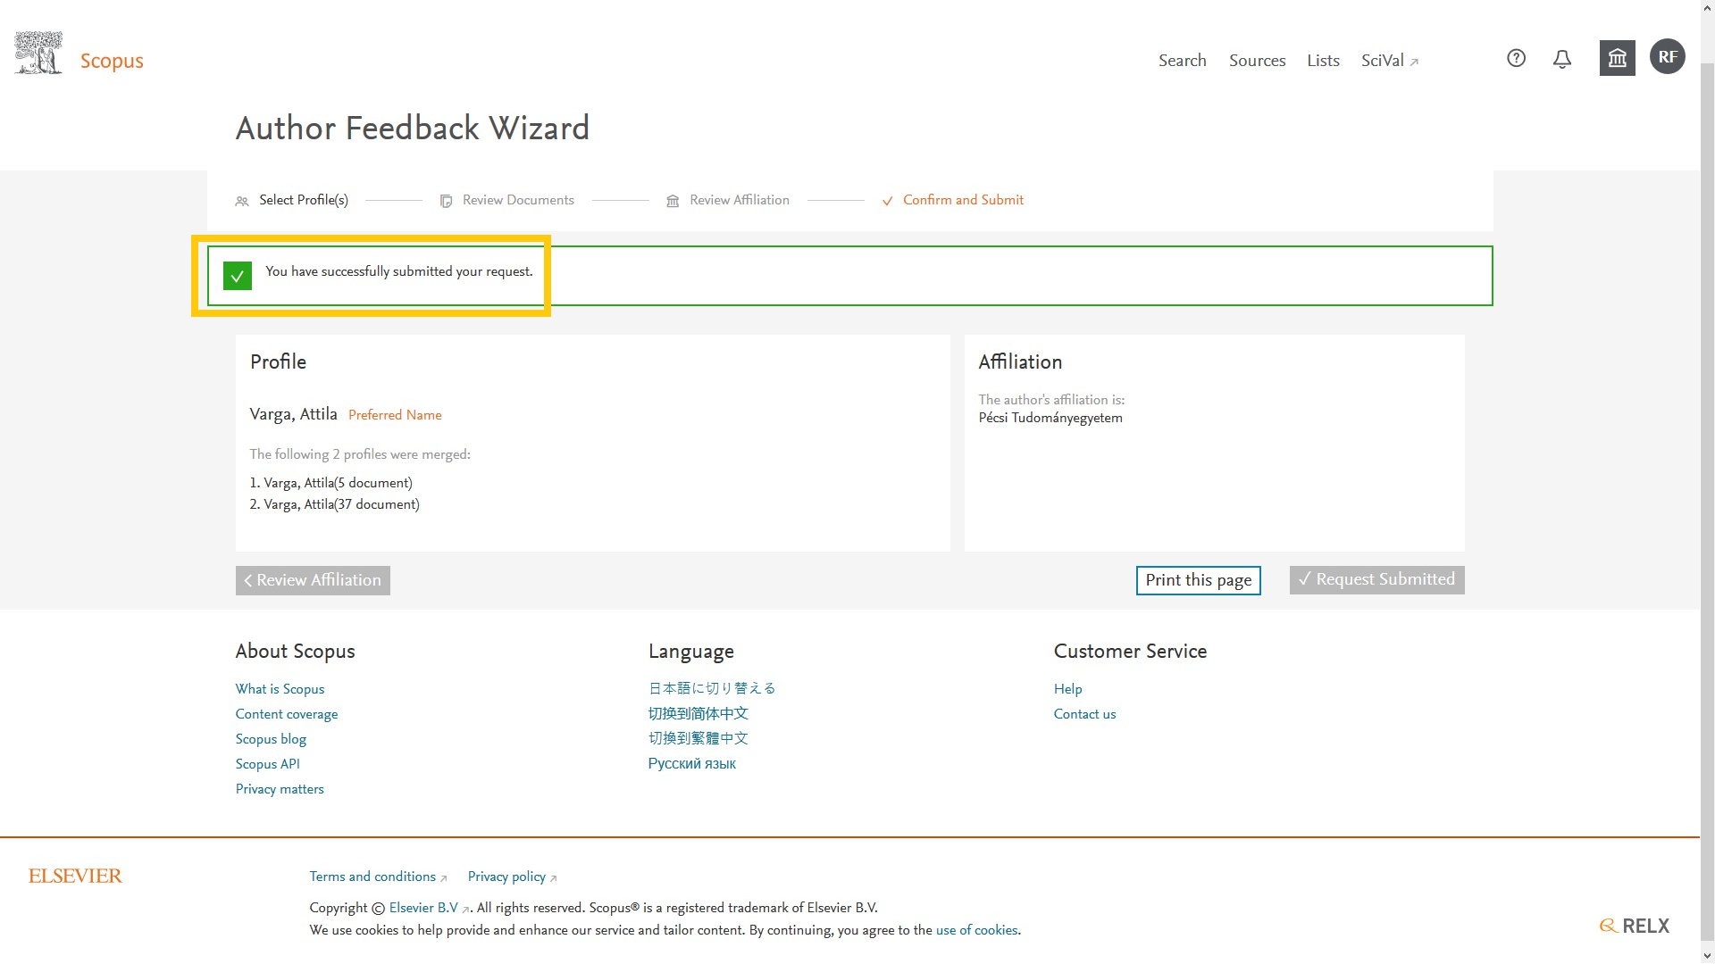Go to Review Affiliation wizard step
1715x964 pixels.
click(740, 200)
